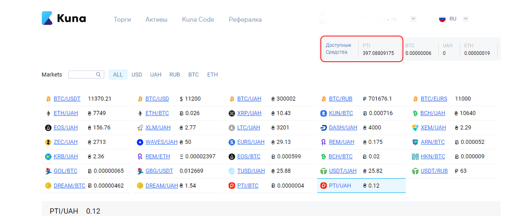The height and width of the screenshot is (216, 518).
Task: Open the GBG/USDT market link
Action: coord(159,171)
